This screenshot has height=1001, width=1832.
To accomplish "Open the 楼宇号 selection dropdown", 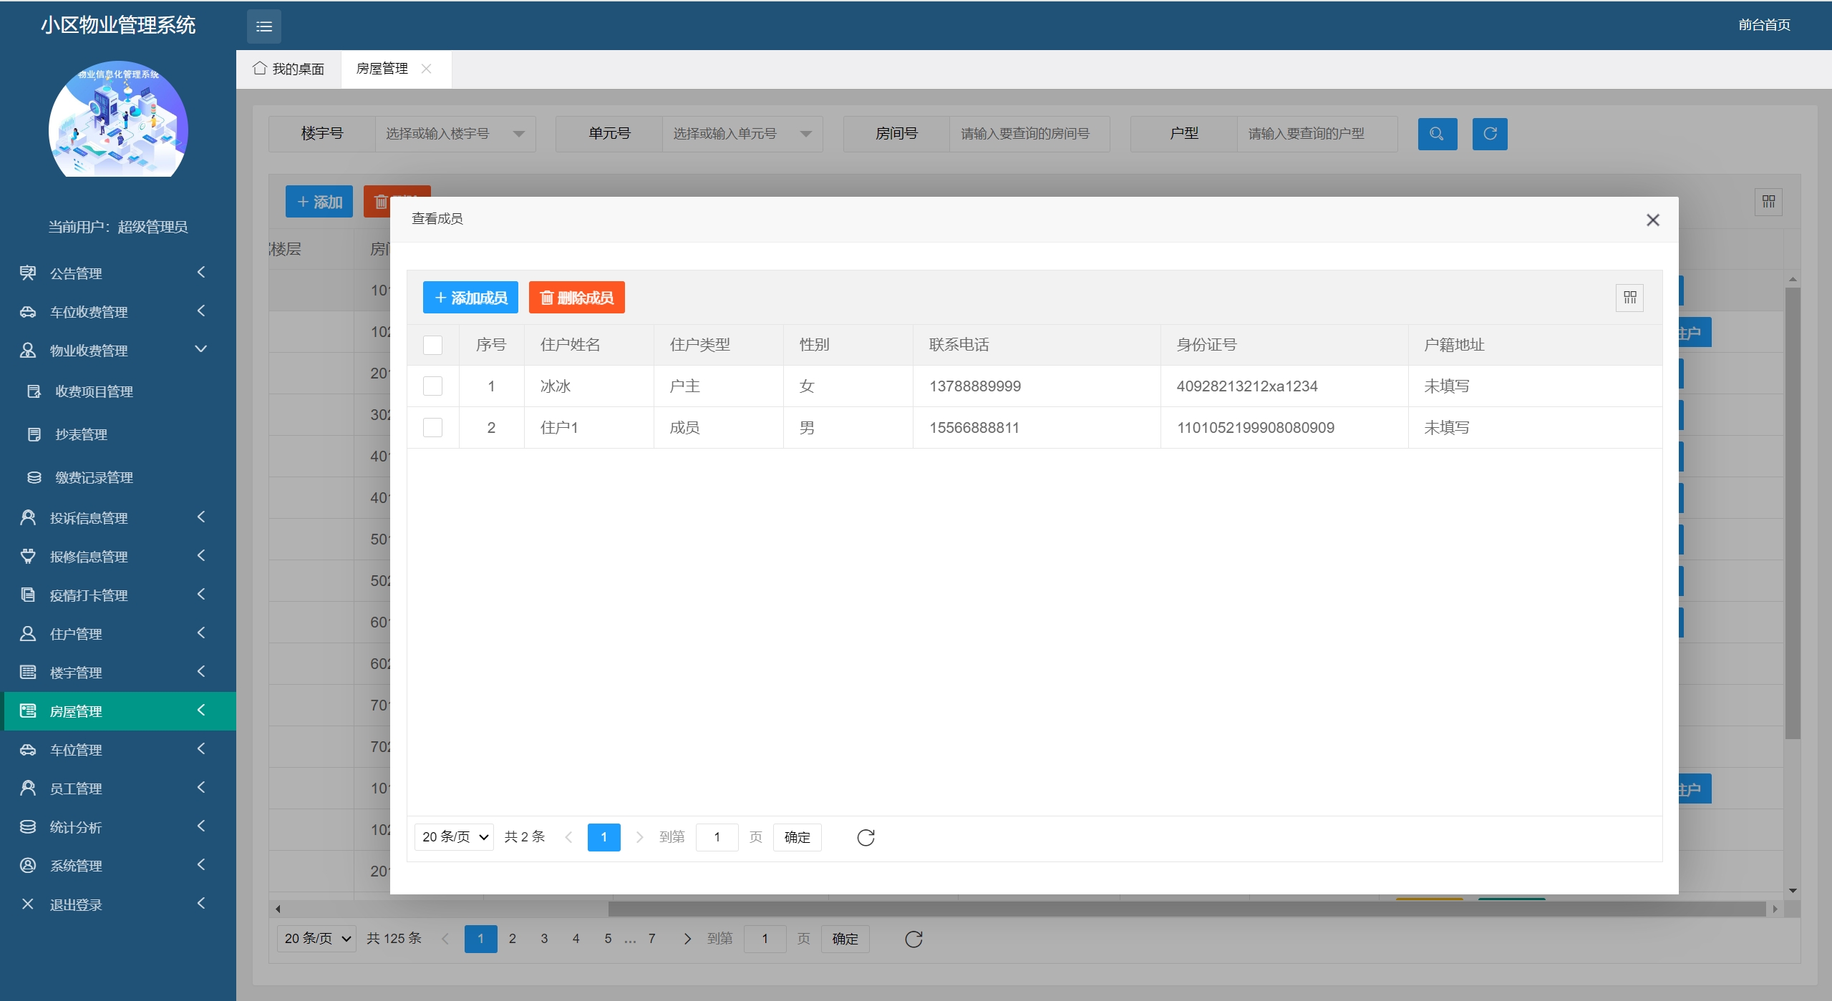I will pyautogui.click(x=455, y=134).
